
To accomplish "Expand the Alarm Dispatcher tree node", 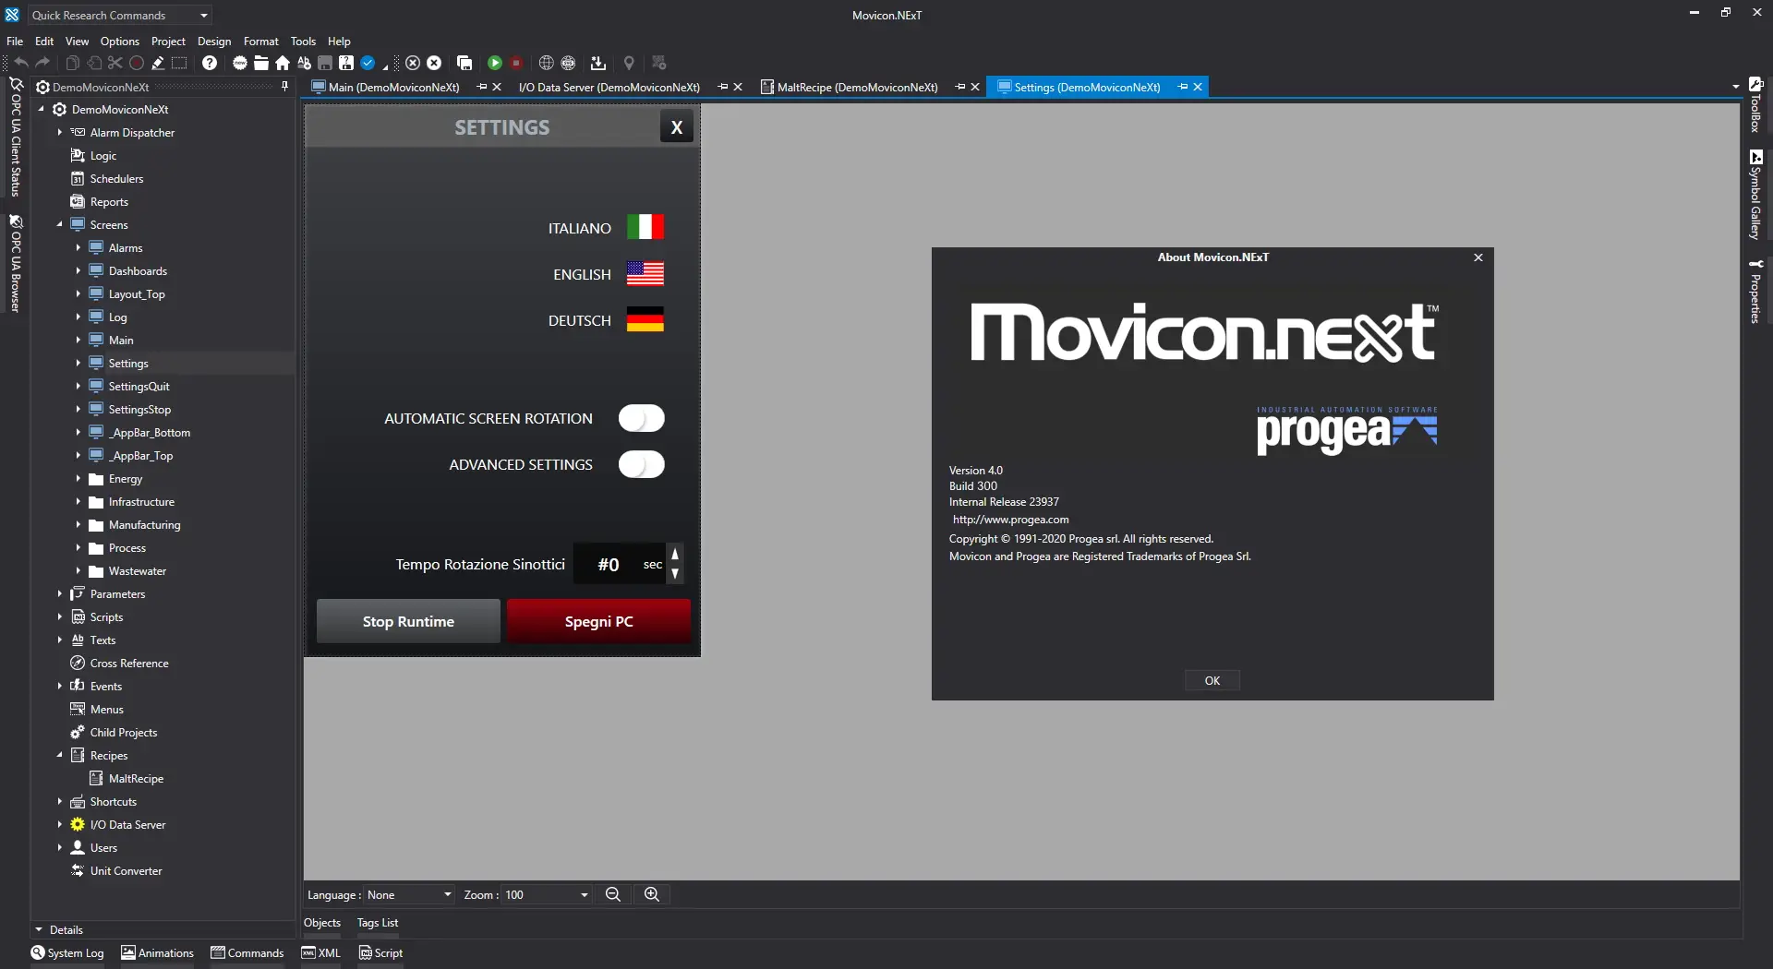I will (60, 132).
